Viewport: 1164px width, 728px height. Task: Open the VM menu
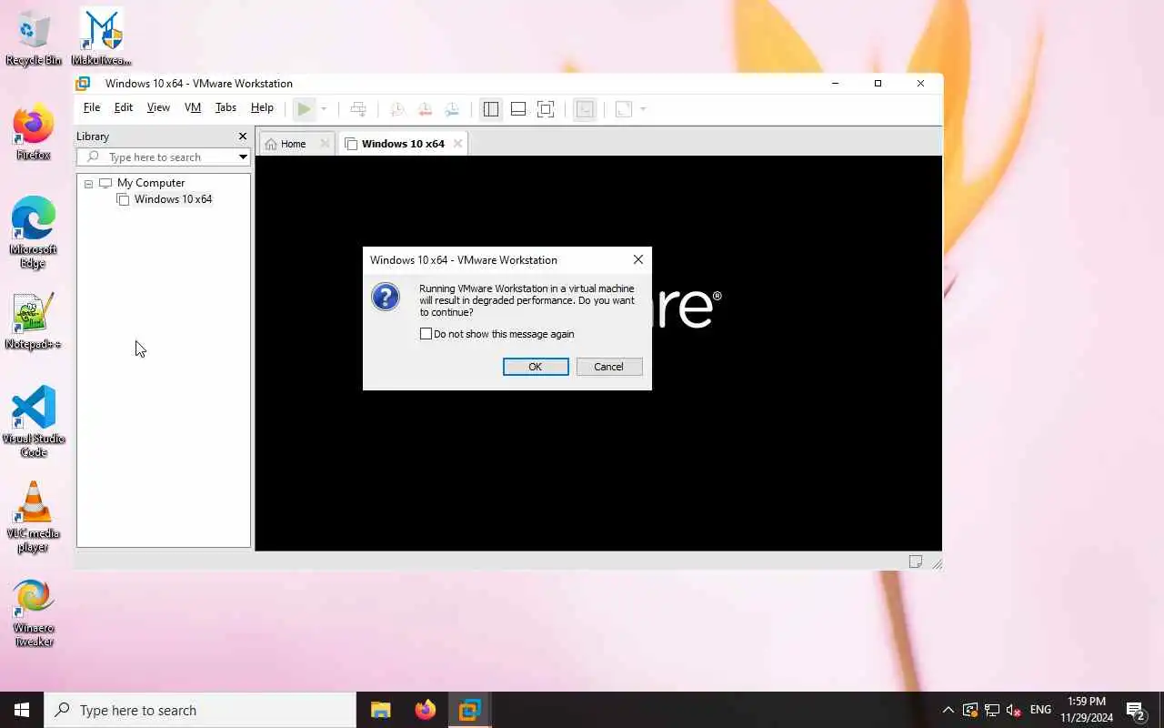click(193, 107)
